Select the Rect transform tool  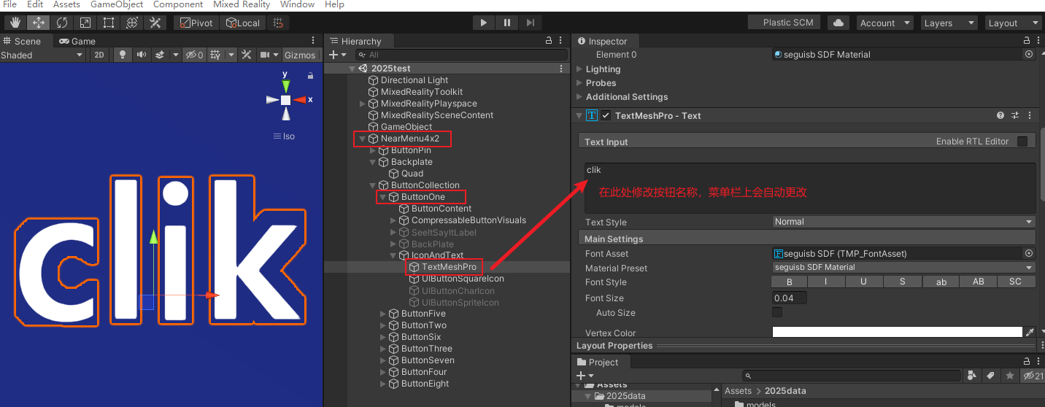click(x=108, y=23)
